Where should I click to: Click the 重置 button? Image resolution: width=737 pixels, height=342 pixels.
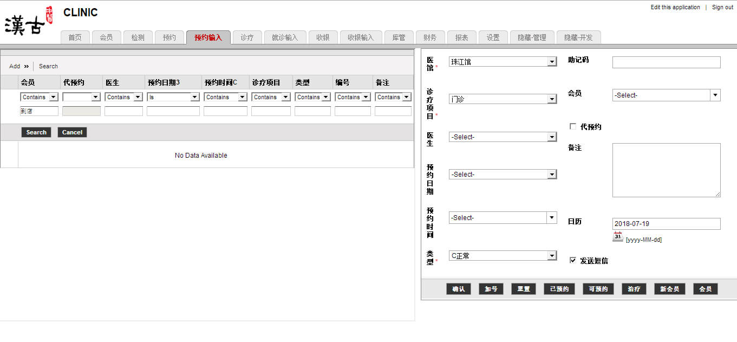point(523,289)
